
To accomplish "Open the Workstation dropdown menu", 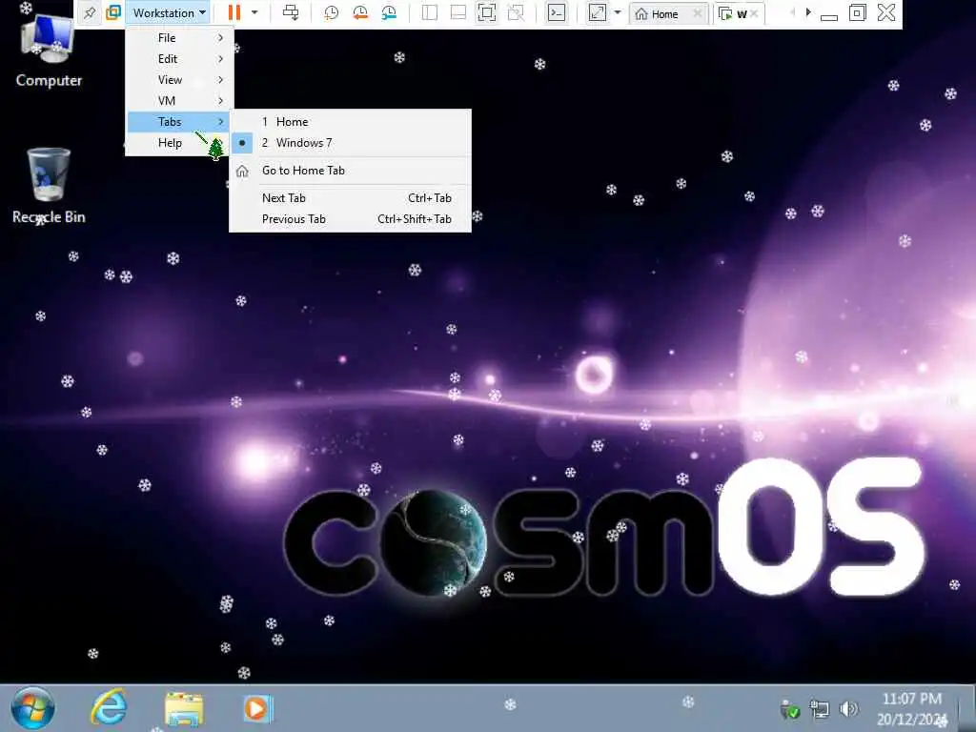I will tap(169, 12).
